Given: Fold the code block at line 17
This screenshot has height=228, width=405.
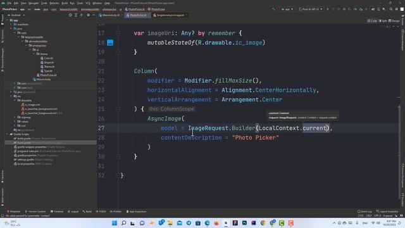Looking at the screenshot, I should [x=118, y=33].
